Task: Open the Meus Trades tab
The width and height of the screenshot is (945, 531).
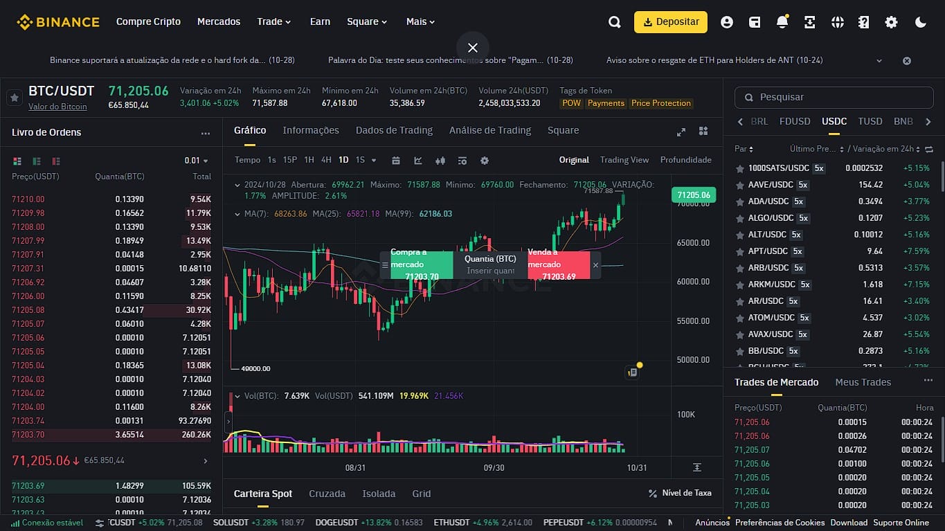Action: pos(863,381)
